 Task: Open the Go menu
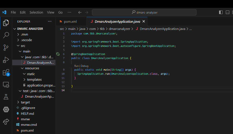coord(60,12)
